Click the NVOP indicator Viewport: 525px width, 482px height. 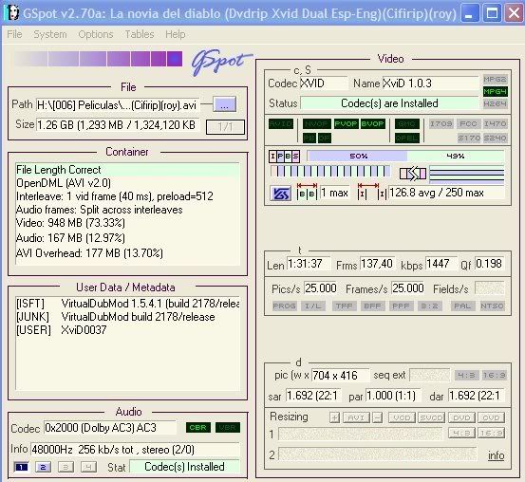(317, 124)
